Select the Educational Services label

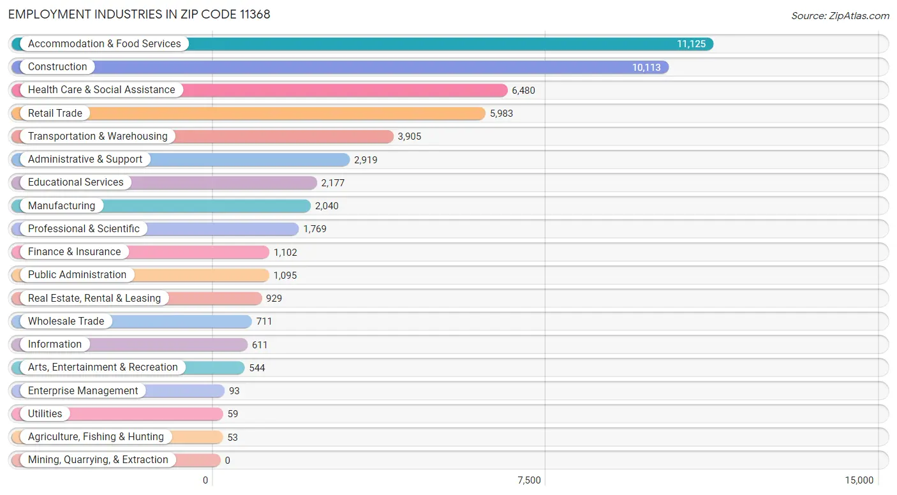(x=75, y=182)
